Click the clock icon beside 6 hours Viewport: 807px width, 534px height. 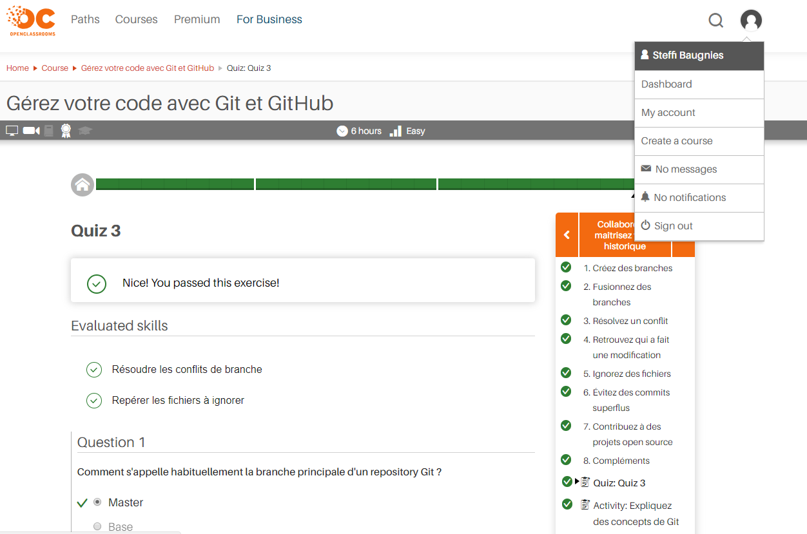tap(342, 131)
